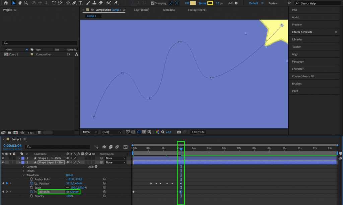343x205 pixels.
Task: Click the Stroke color swatch
Action: pyautogui.click(x=211, y=3)
